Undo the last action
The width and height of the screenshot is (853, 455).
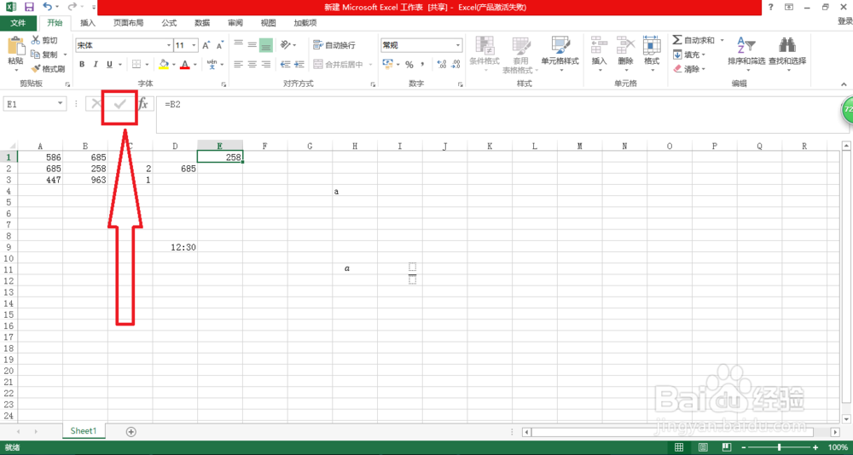48,7
